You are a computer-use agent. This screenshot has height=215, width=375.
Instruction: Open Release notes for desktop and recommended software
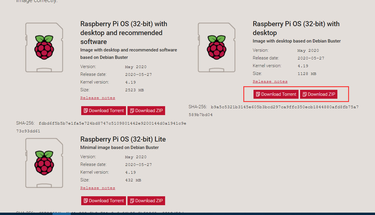click(98, 98)
